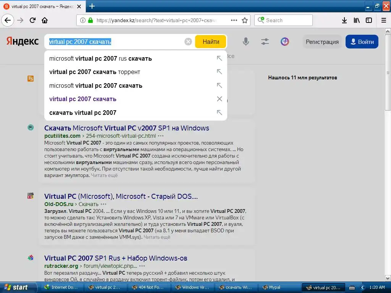
Task: Remove 'virtual pc 2007 скачать' from history
Action: point(220,99)
